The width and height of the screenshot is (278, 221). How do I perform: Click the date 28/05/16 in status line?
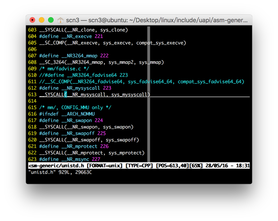pos(217,166)
